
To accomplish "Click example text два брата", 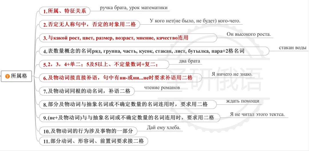I will point(189,61).
